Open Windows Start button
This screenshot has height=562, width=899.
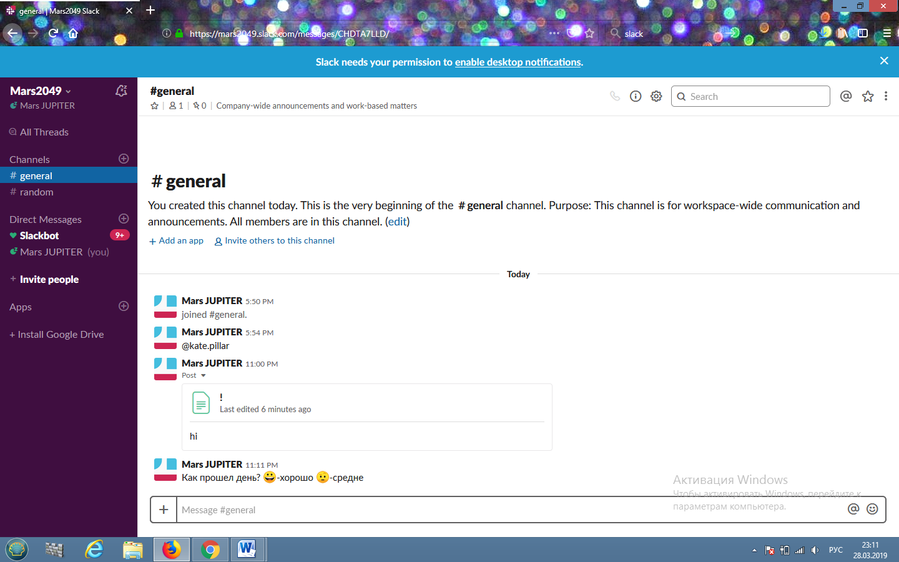17,550
